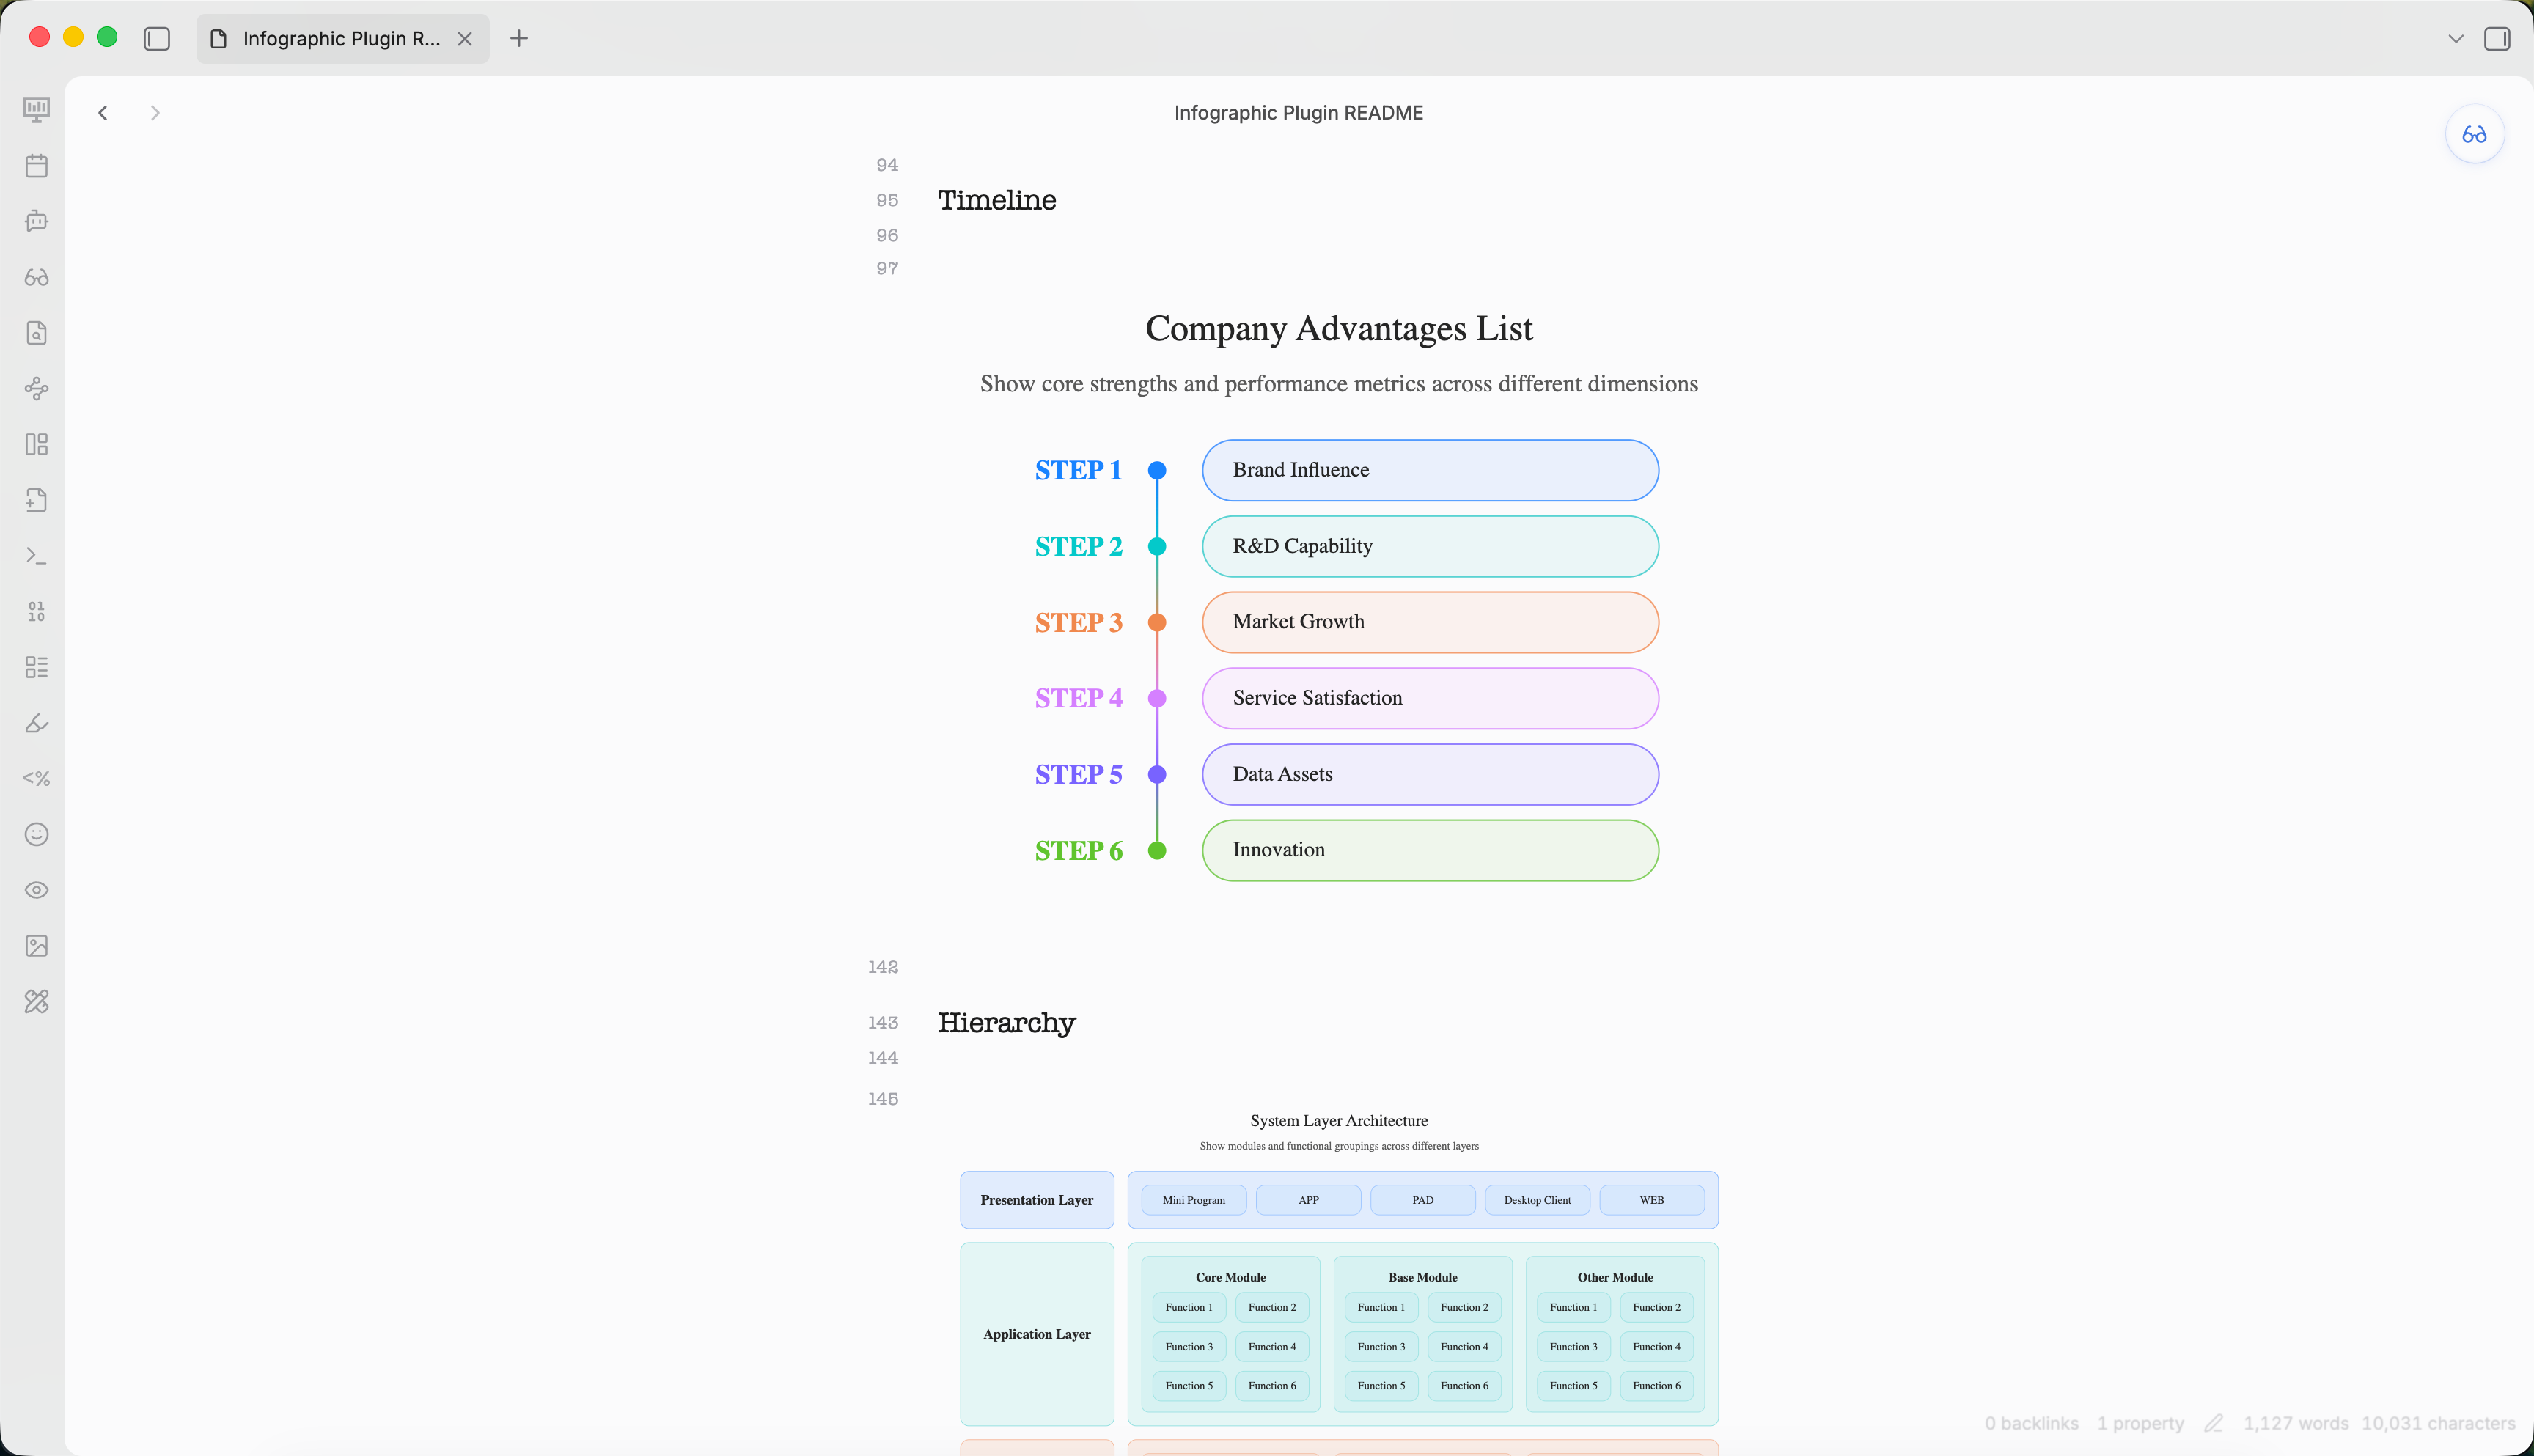
Task: Click the binary 01/10 sidebar icon
Action: [x=36, y=611]
